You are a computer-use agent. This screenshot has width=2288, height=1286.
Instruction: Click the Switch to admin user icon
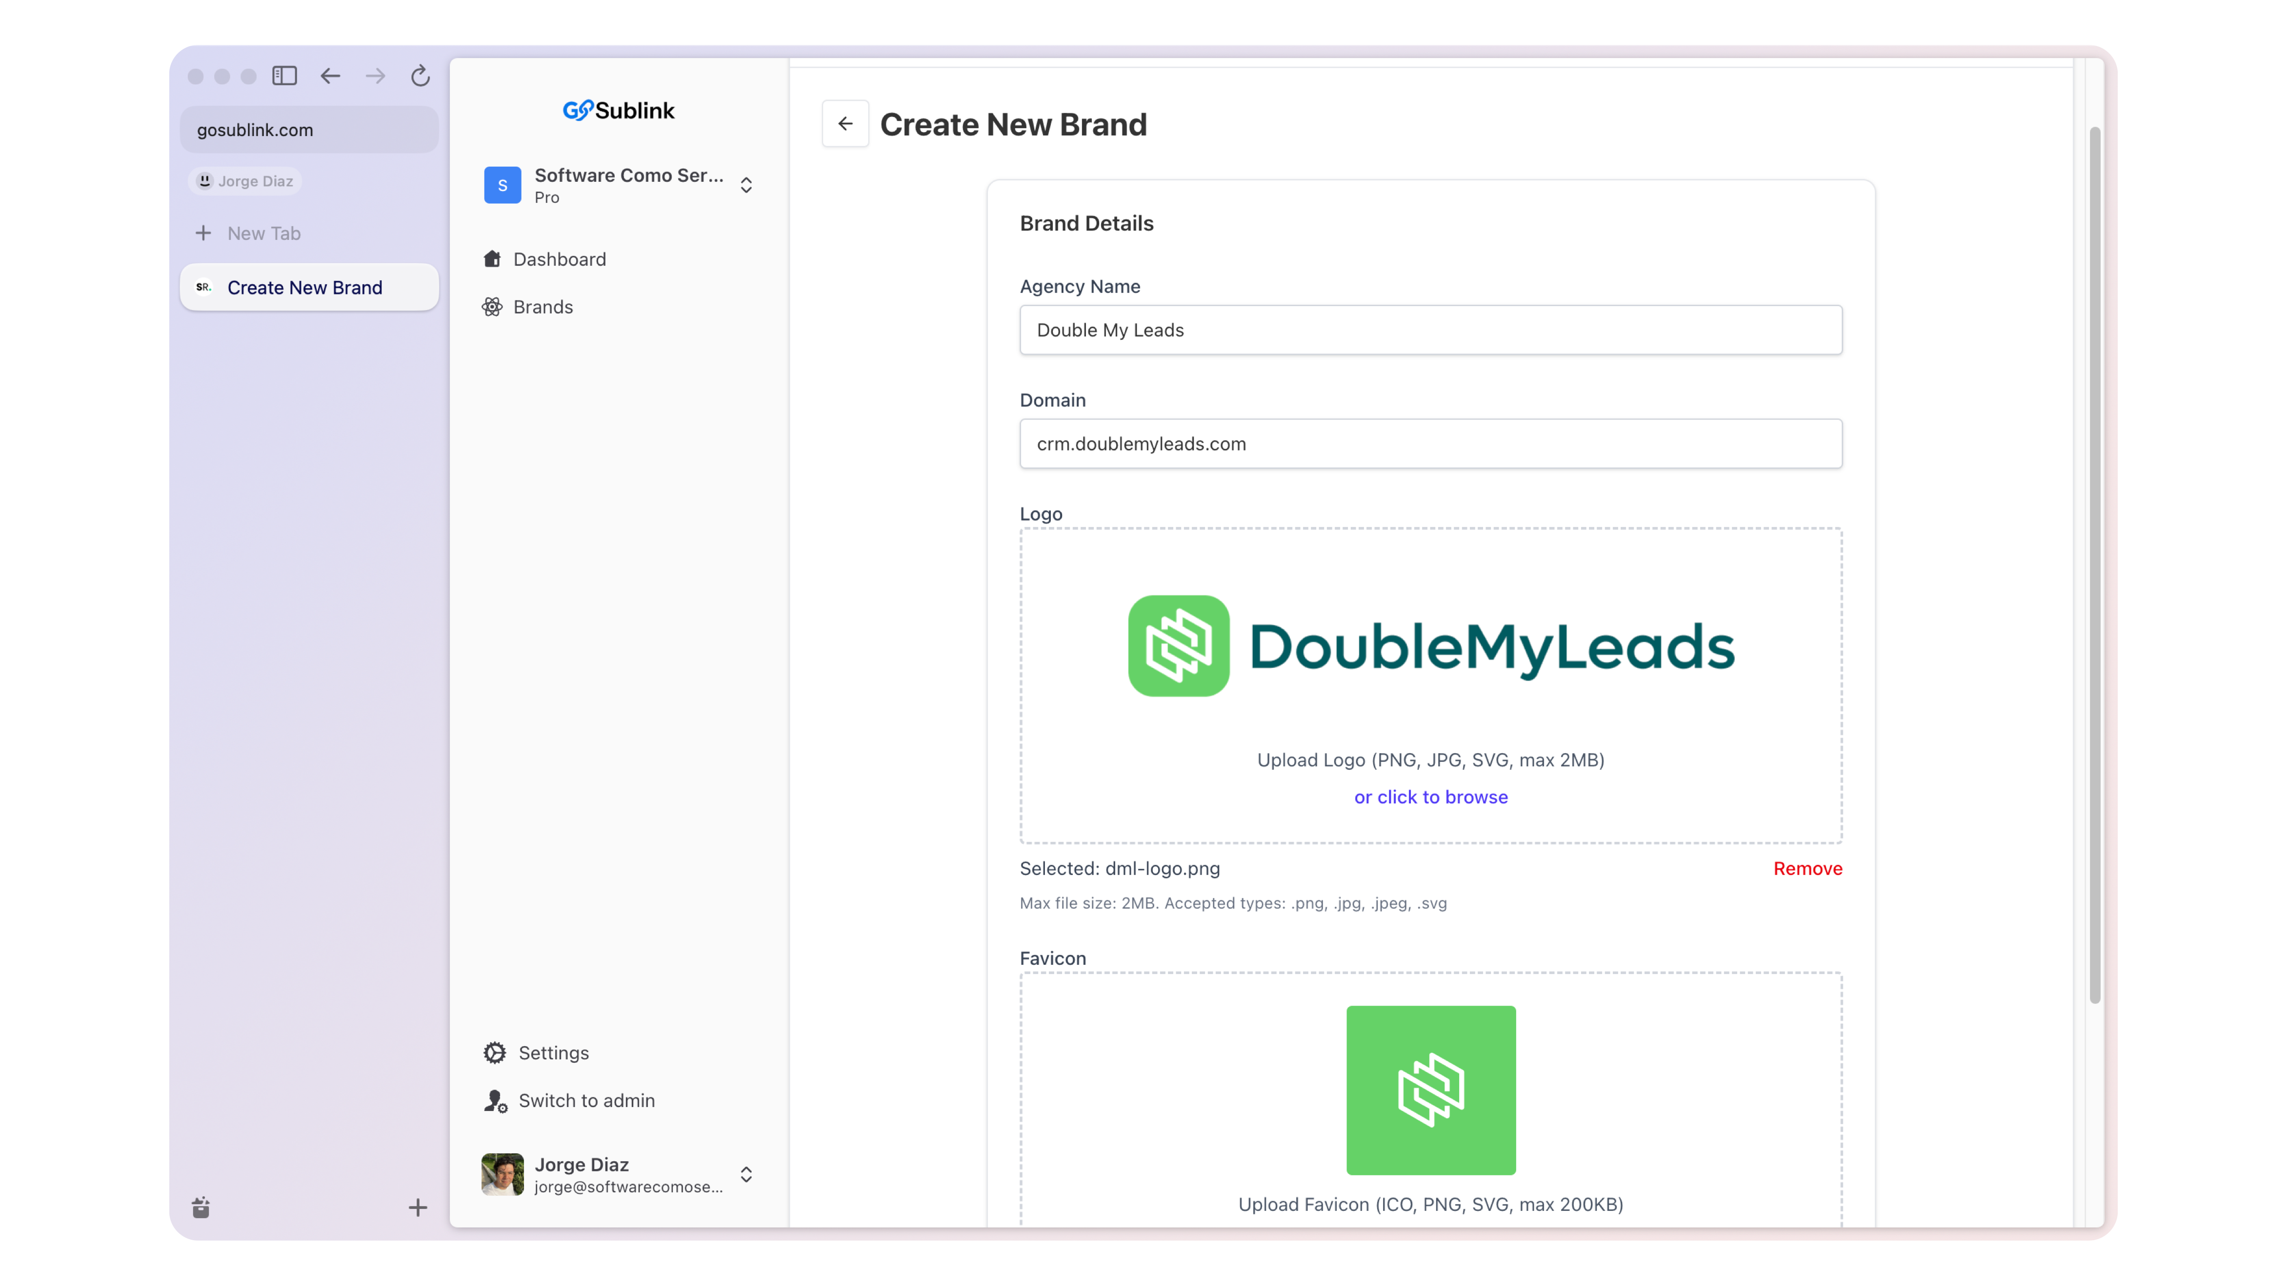496,1101
